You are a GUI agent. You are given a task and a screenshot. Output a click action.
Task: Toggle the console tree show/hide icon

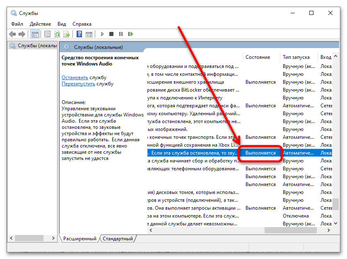(35, 34)
